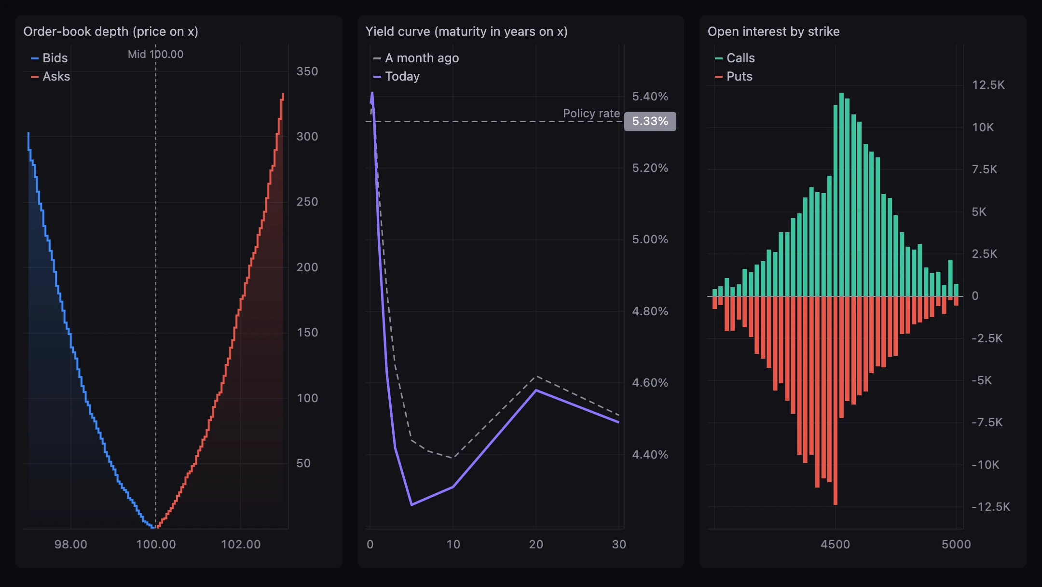Click the 98.00 price axis label

(x=71, y=545)
